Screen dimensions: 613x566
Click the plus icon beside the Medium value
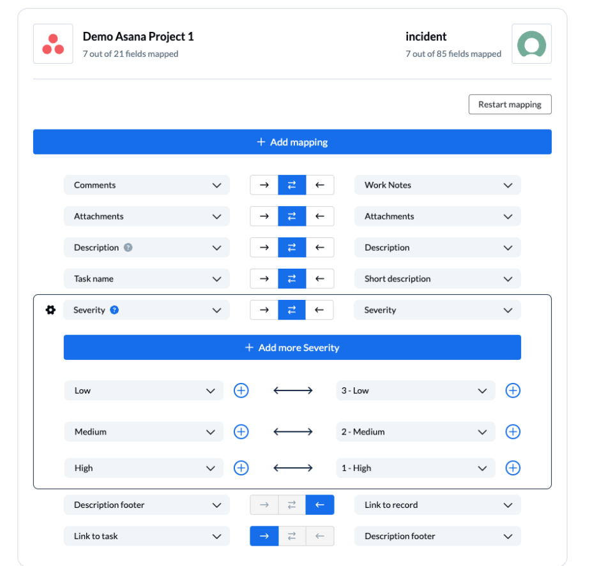click(241, 431)
